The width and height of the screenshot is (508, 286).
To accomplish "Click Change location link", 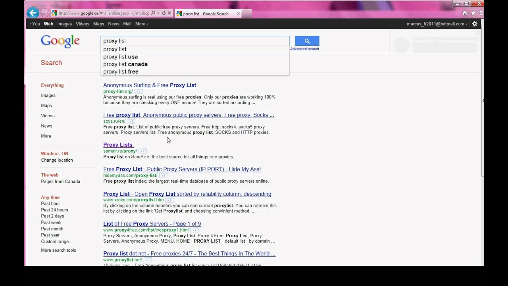I will click(x=57, y=160).
